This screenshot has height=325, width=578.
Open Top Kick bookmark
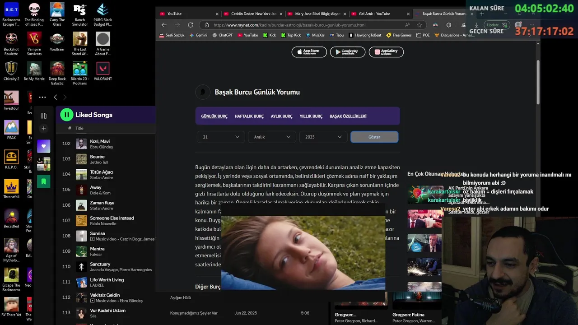coord(290,35)
